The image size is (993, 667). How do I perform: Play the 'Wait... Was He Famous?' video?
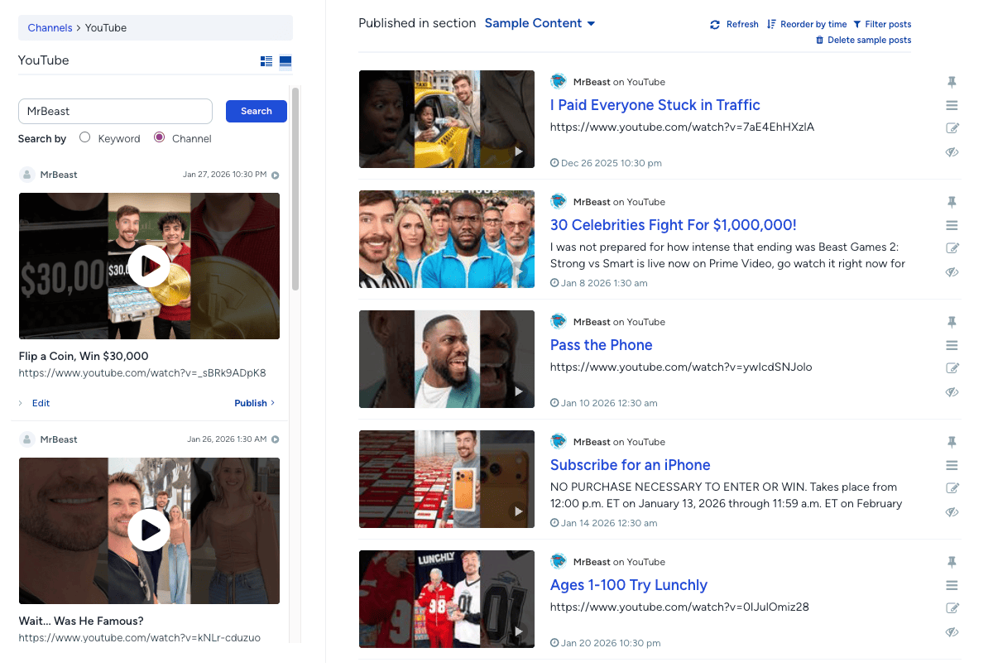[149, 530]
